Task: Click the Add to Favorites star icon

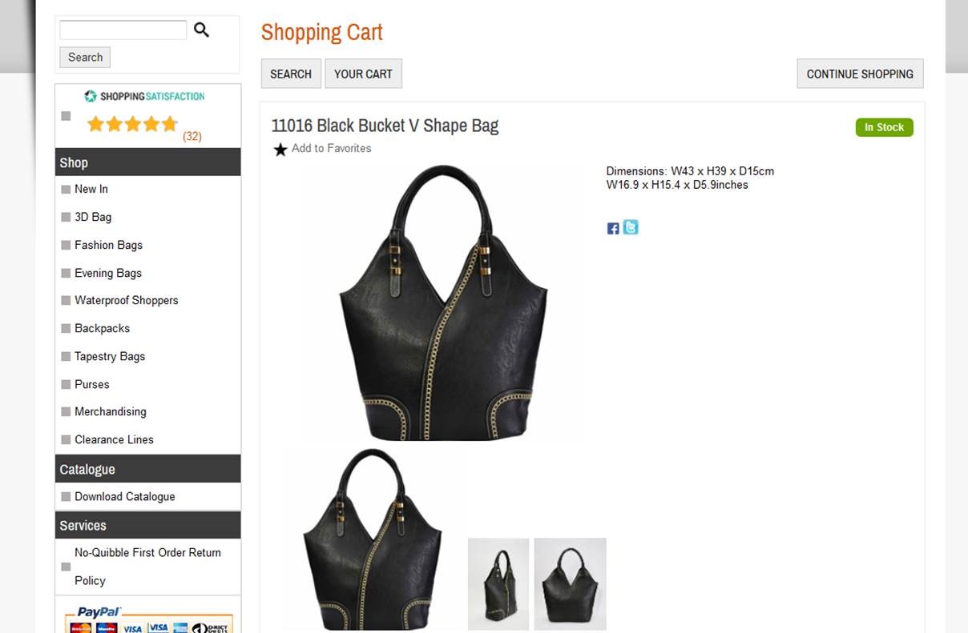Action: click(x=280, y=150)
